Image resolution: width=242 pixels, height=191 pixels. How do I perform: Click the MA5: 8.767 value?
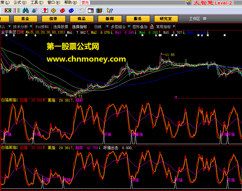click(174, 33)
